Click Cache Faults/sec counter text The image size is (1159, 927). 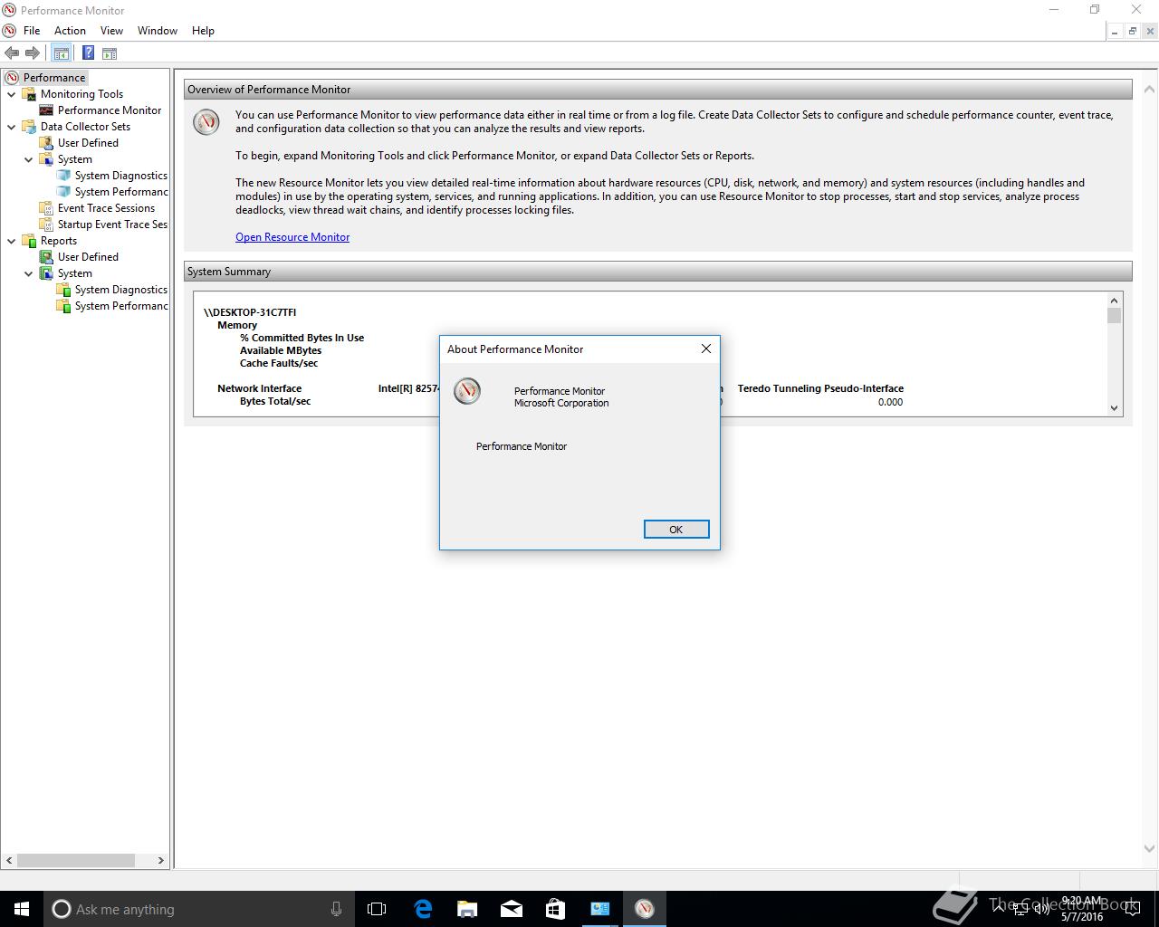pos(279,363)
